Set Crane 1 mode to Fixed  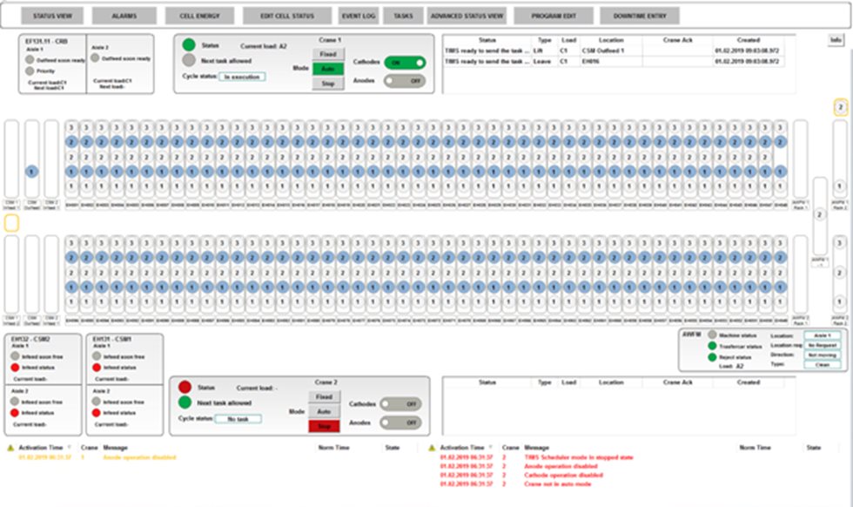tap(328, 54)
